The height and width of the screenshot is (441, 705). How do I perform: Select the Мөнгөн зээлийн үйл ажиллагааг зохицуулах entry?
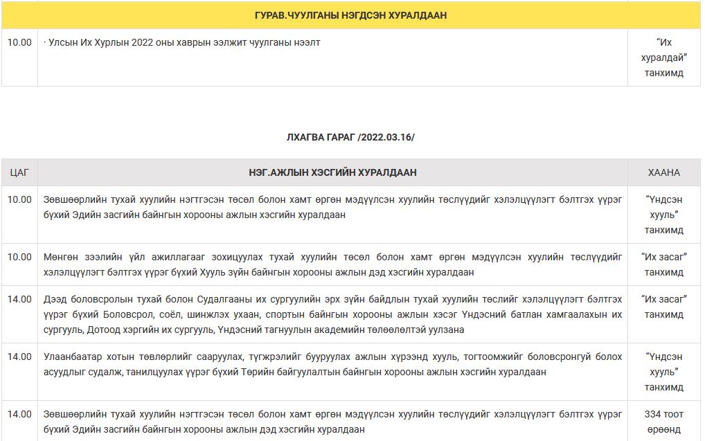tap(332, 264)
